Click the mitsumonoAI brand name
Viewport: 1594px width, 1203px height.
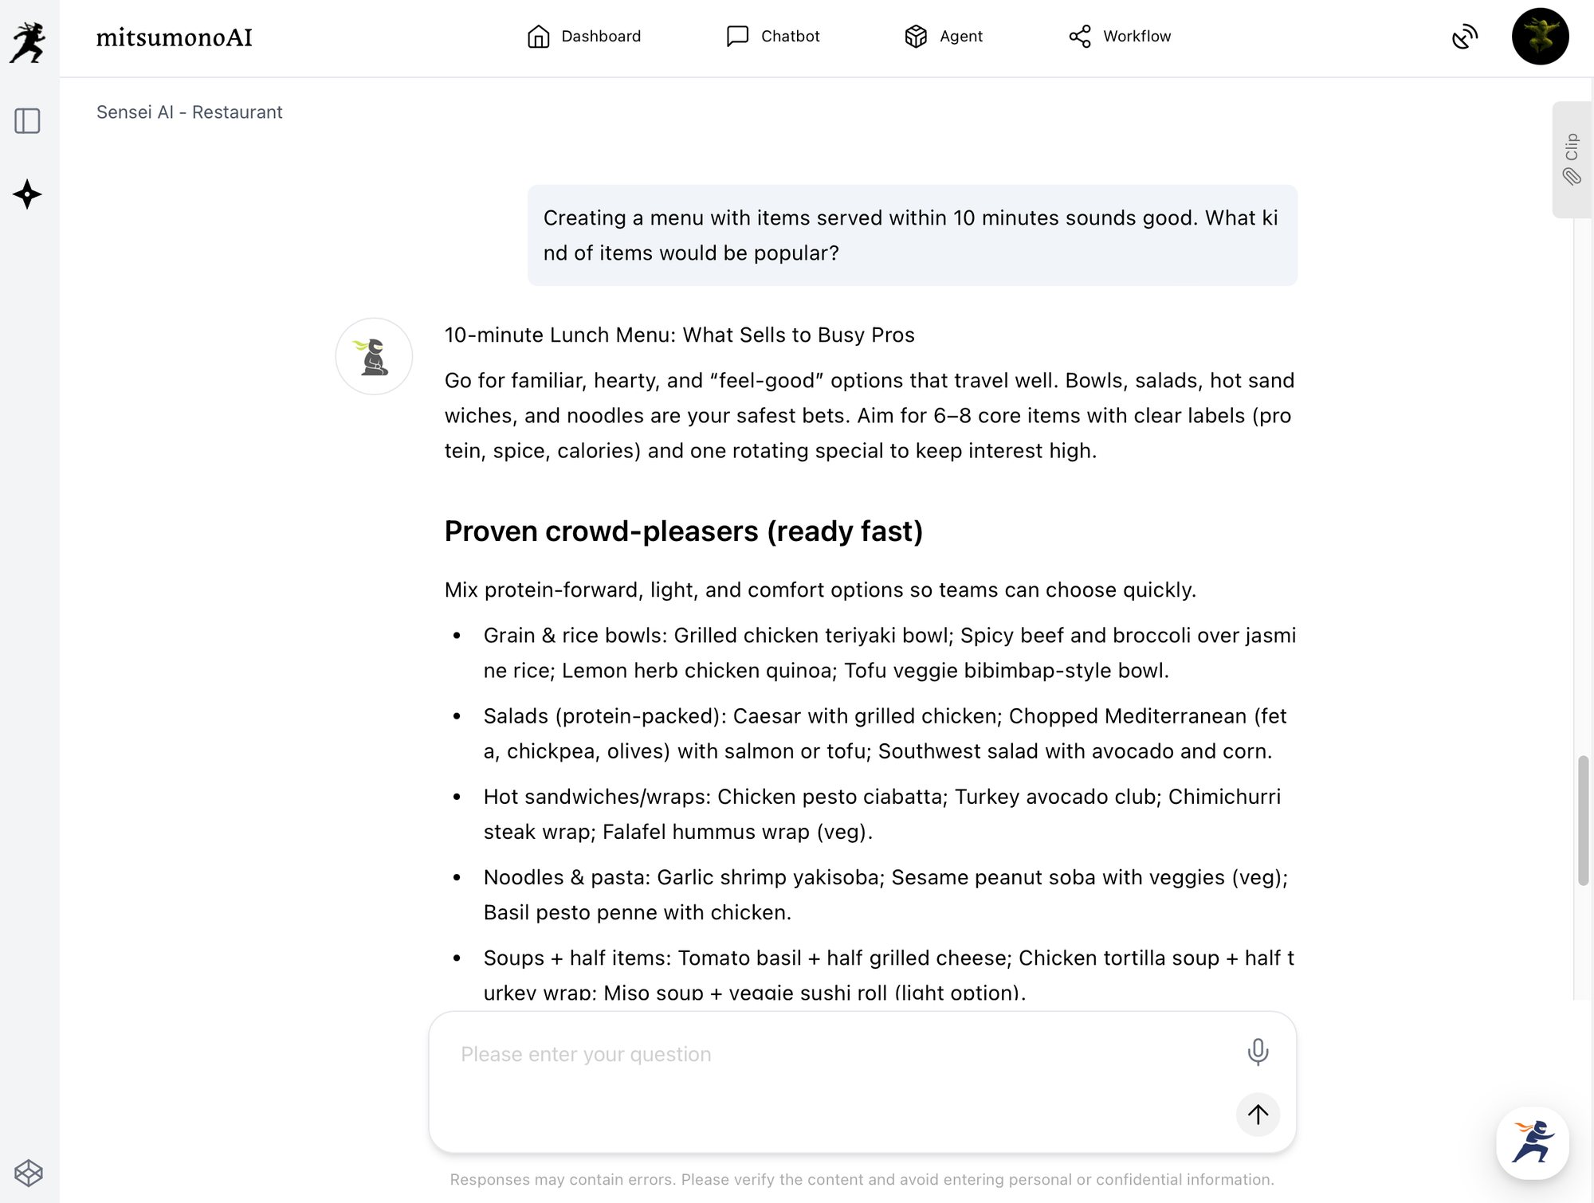(174, 37)
